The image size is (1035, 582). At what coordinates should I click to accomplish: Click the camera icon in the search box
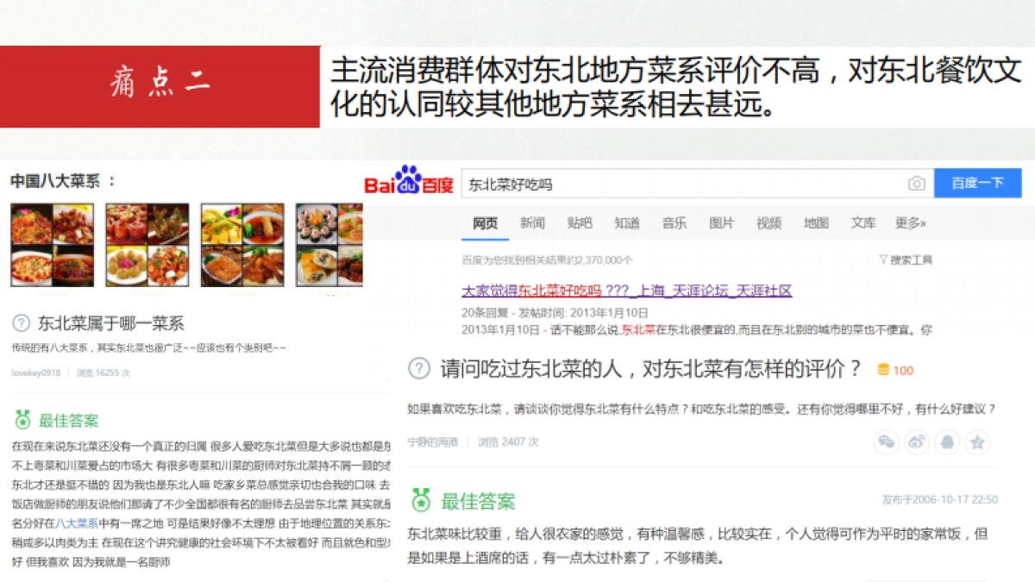(916, 184)
